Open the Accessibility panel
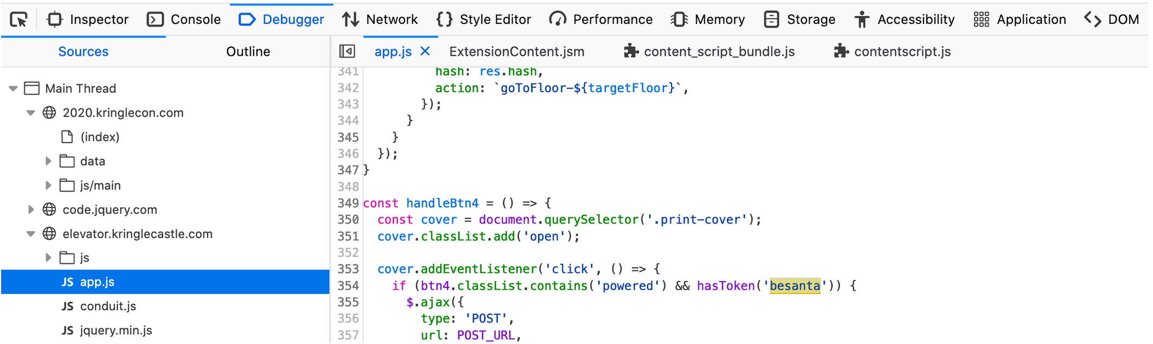Image resolution: width=1153 pixels, height=344 pixels. coord(904,20)
